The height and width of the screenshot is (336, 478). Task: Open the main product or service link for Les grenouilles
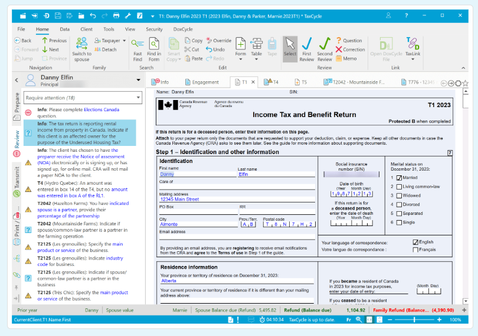[x=80, y=247]
